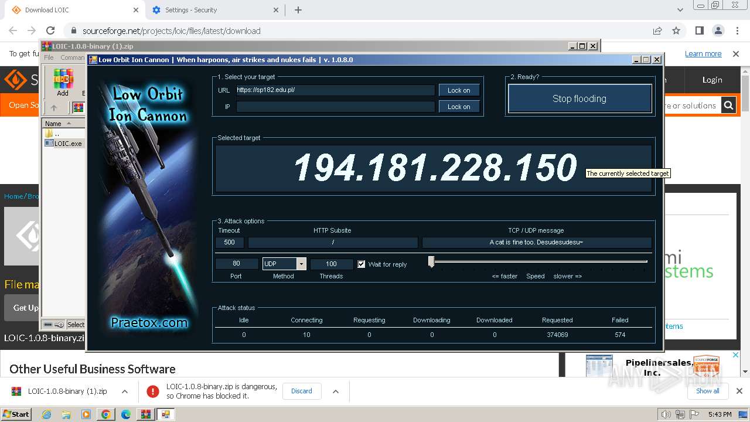This screenshot has height=422, width=750.
Task: Open the Chrome three-dot menu
Action: pyautogui.click(x=737, y=30)
